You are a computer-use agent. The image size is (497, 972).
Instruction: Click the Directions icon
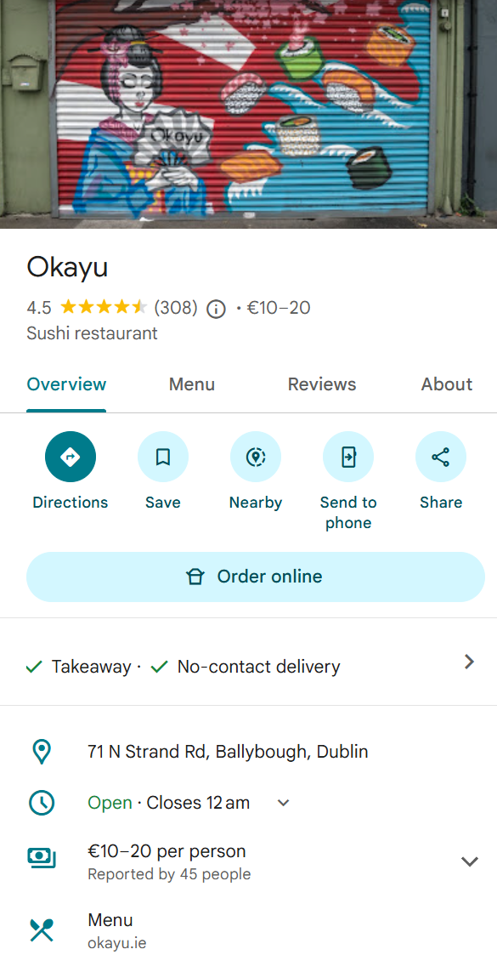tap(70, 457)
